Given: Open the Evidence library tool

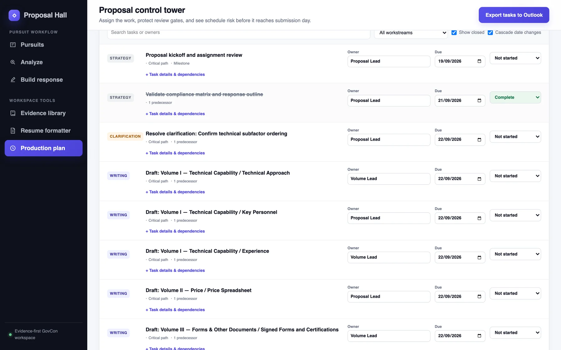Looking at the screenshot, I should click(44, 113).
